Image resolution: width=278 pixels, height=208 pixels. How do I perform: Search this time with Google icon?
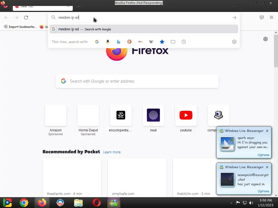point(97,42)
